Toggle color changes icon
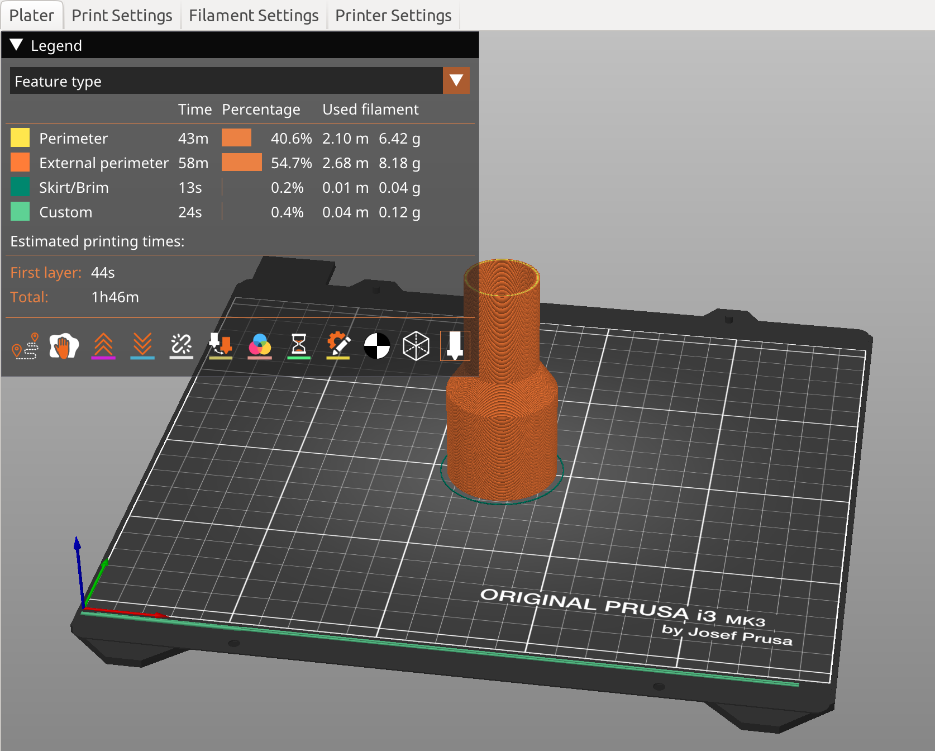Image resolution: width=935 pixels, height=751 pixels. point(260,346)
